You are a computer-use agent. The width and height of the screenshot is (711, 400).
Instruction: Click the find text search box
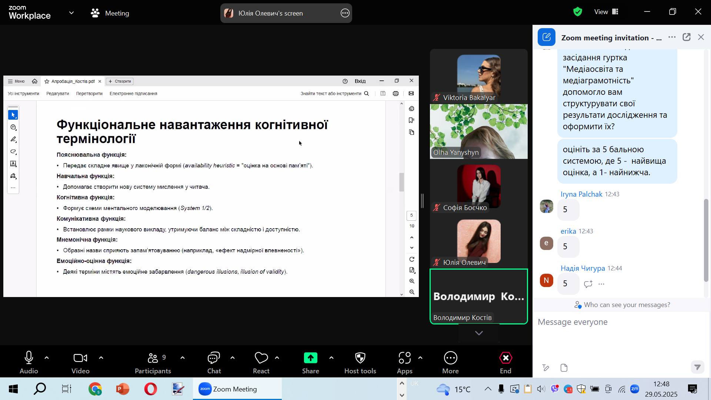[335, 93]
